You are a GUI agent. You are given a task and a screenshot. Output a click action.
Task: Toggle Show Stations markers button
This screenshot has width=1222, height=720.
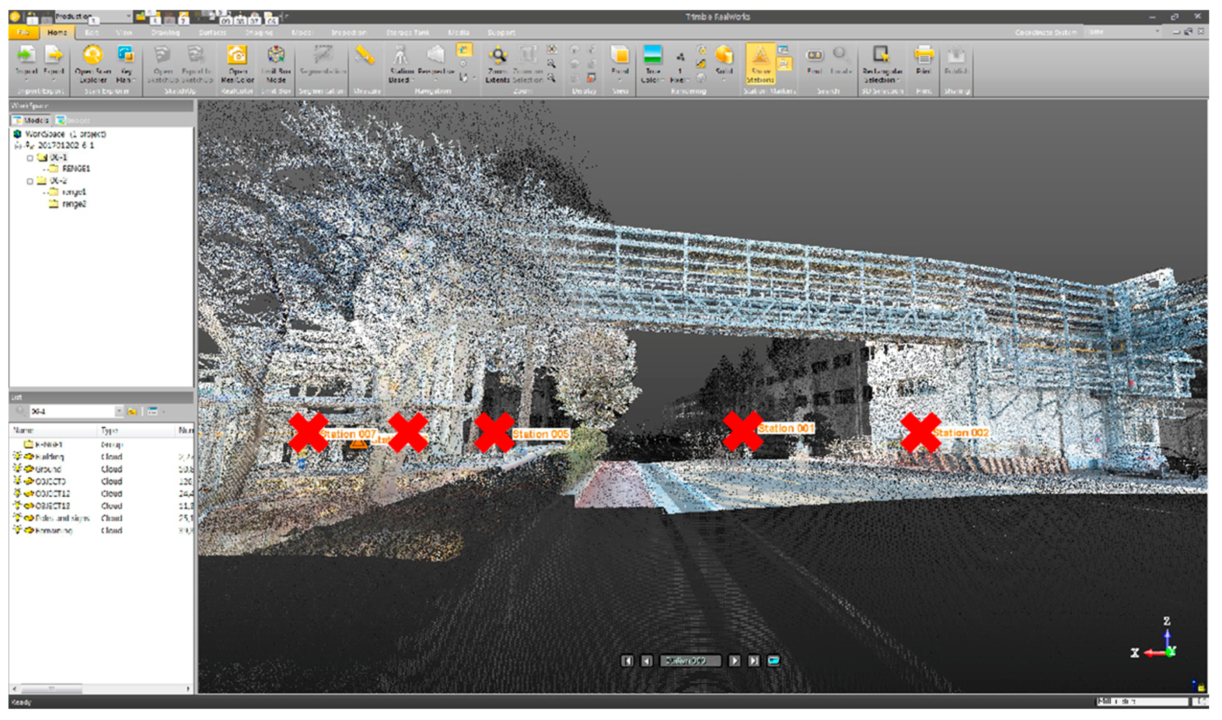click(760, 63)
